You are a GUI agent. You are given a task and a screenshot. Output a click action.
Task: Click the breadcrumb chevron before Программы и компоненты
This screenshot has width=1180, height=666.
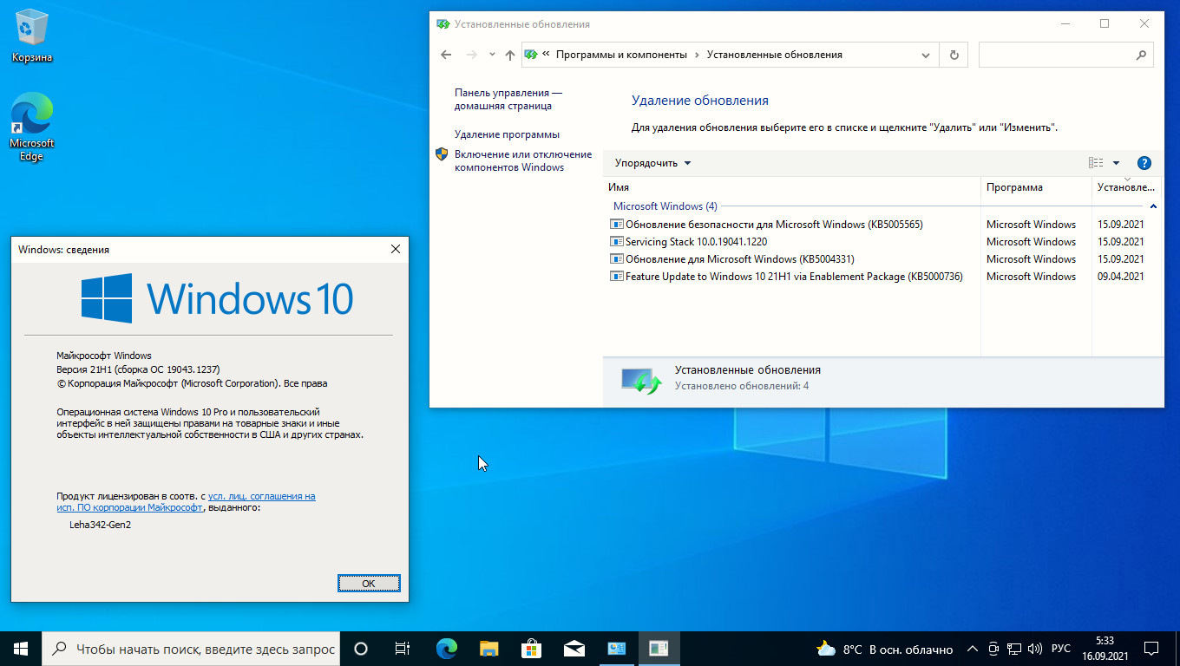[x=547, y=55]
